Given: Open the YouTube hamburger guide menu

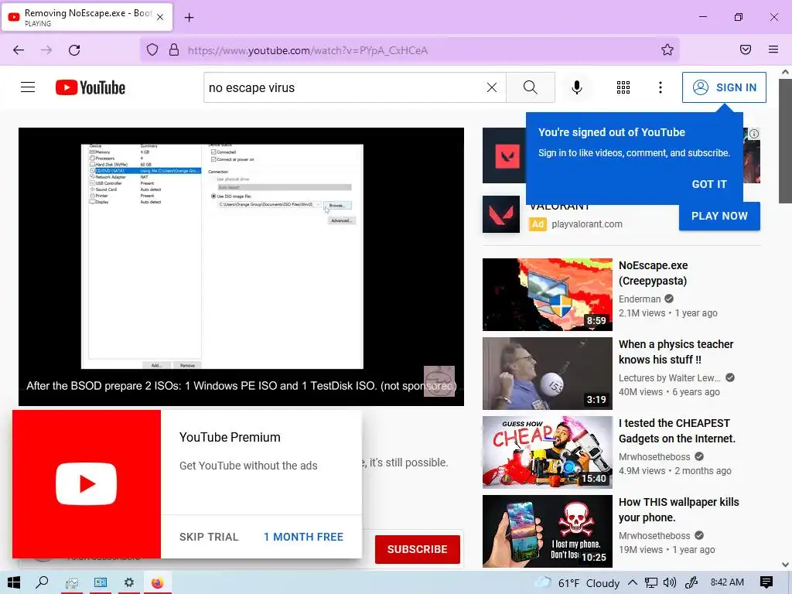Looking at the screenshot, I should coord(28,87).
